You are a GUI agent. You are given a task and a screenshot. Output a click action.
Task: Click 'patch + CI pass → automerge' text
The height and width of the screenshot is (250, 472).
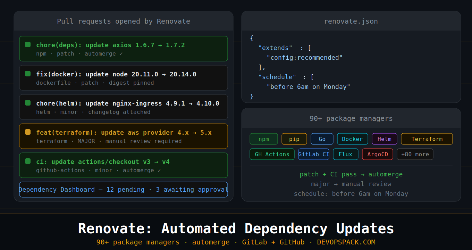[x=351, y=174]
